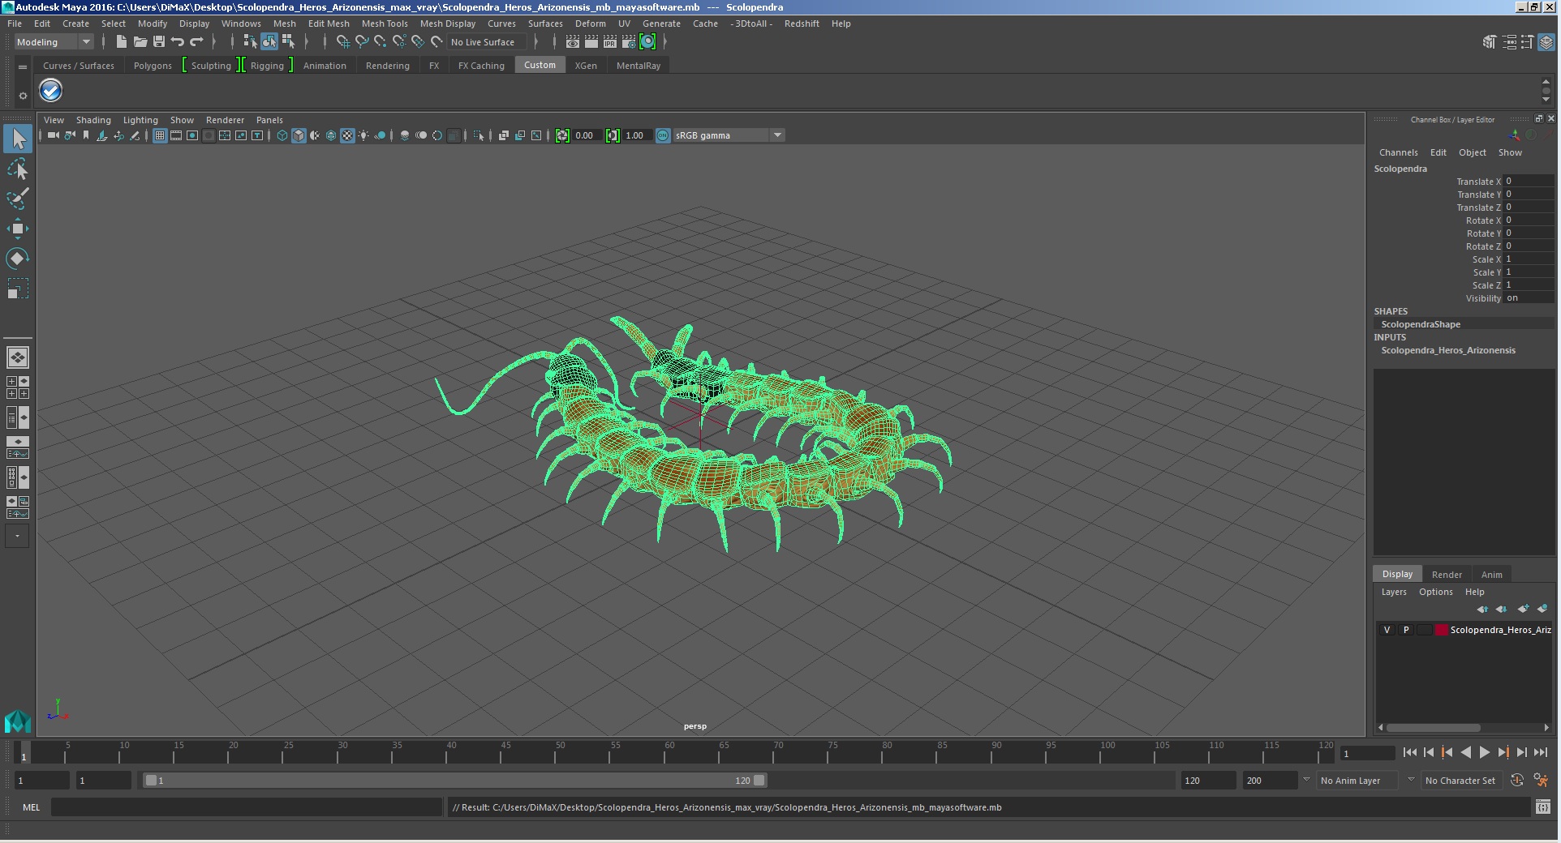Redo the last action
1561x843 pixels.
click(196, 42)
